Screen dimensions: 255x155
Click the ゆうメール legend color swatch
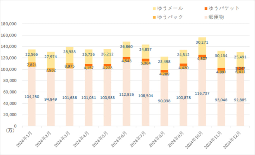pos(154,8)
